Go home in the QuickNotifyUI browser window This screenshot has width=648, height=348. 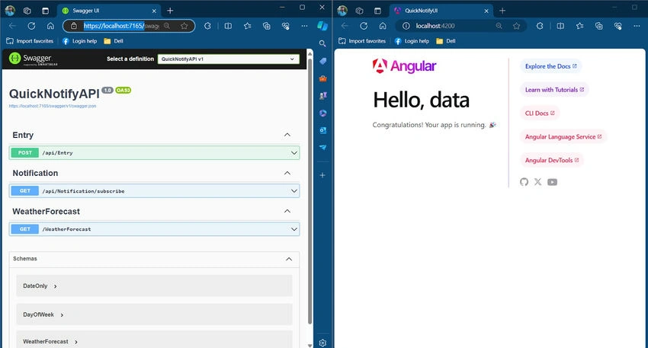[383, 26]
